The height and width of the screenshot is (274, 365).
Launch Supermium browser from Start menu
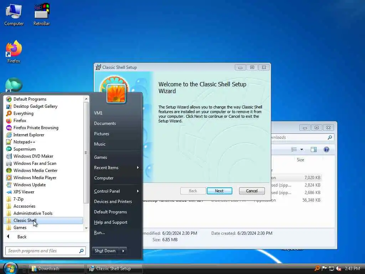25,149
